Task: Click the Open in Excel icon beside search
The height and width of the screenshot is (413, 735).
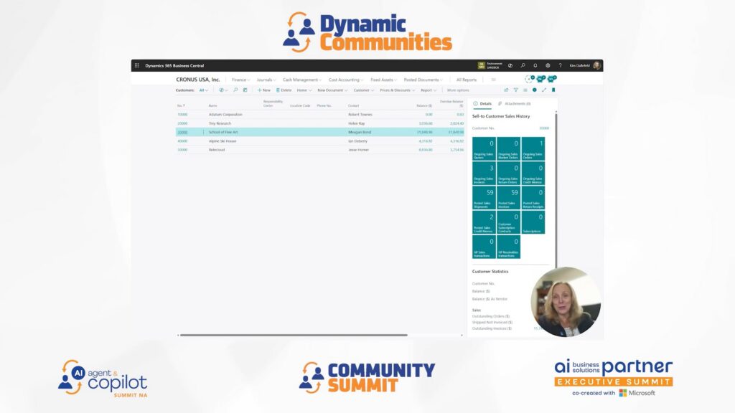Action: click(245, 90)
